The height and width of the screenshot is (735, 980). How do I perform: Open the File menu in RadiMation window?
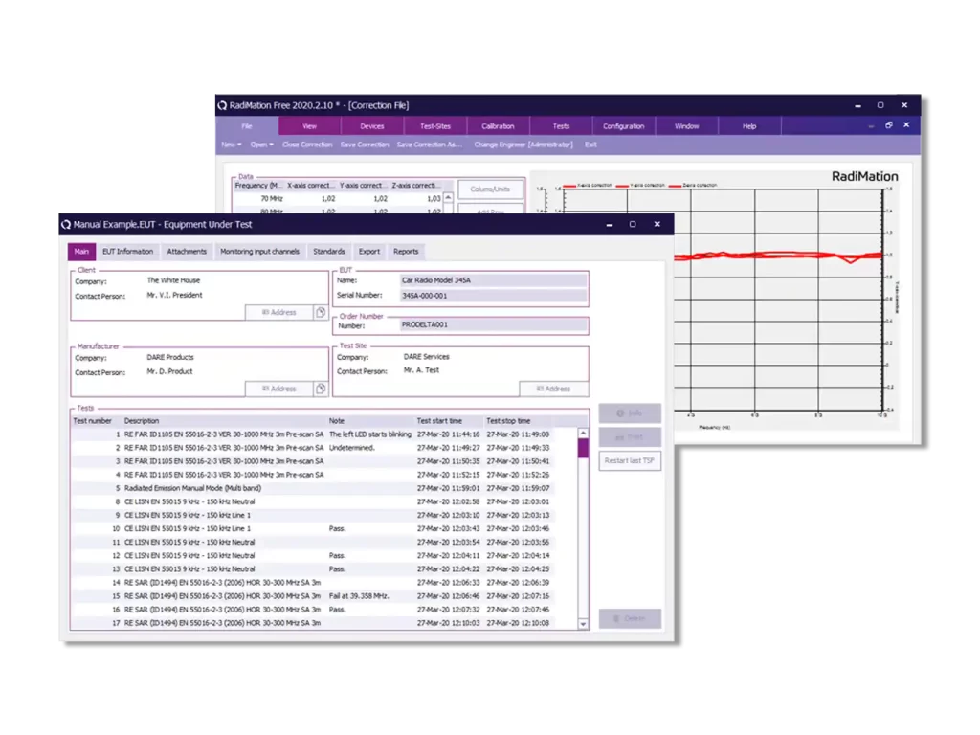point(247,125)
